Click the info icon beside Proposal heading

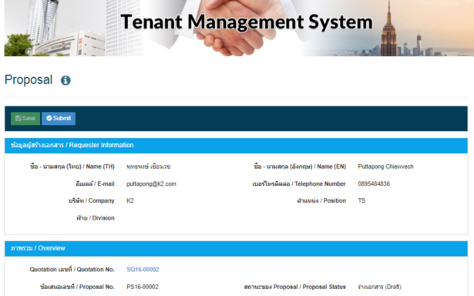[66, 80]
